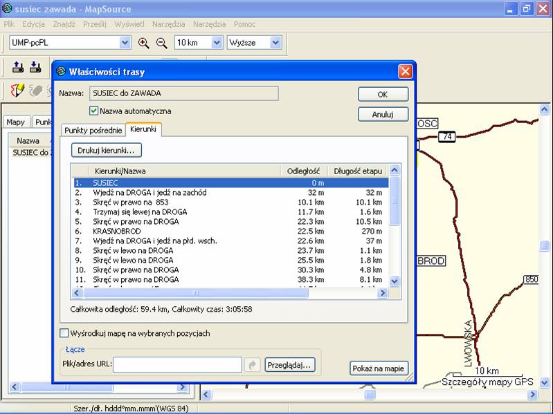Select row Skręć w prawo na 853
Viewport: 553px width, 414px height.
(x=230, y=202)
